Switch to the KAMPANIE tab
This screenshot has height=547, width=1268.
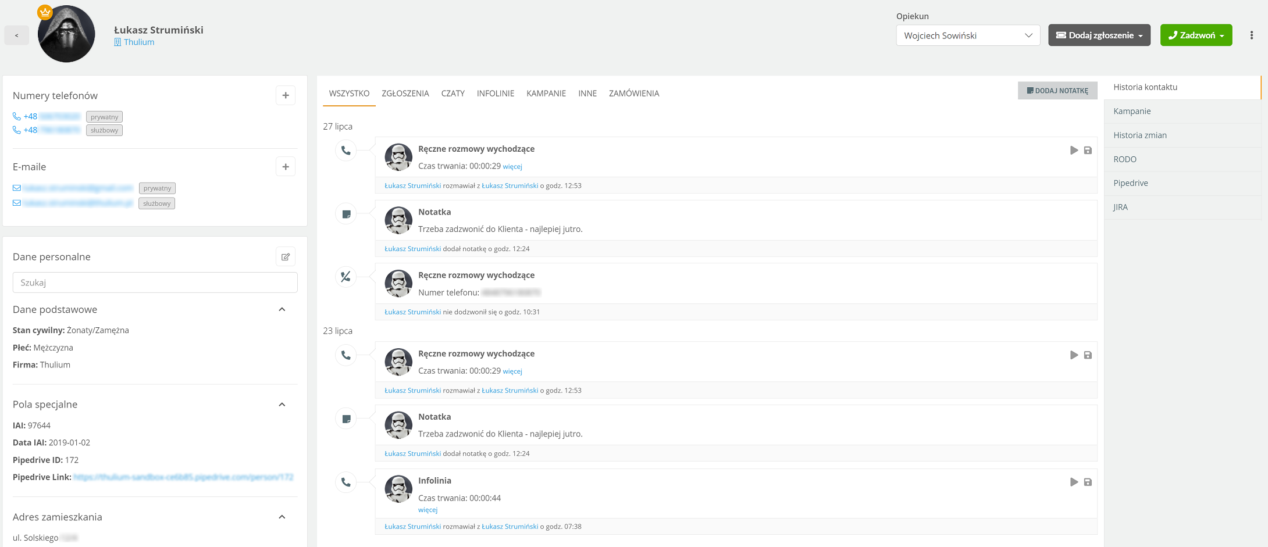click(x=546, y=94)
